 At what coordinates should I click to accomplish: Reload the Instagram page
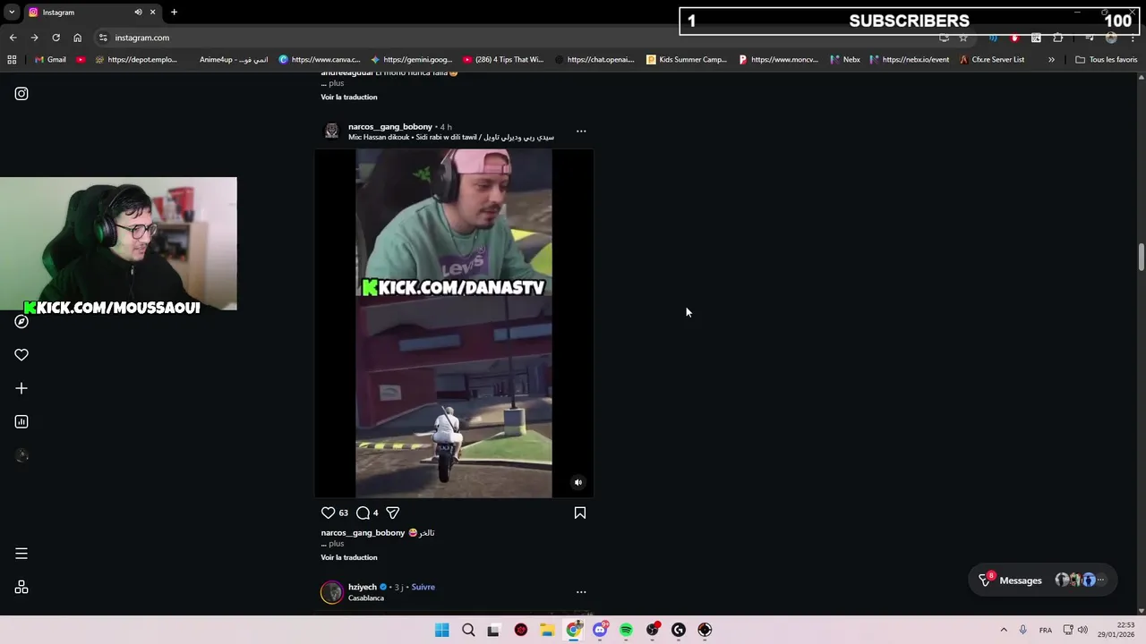[x=56, y=38]
